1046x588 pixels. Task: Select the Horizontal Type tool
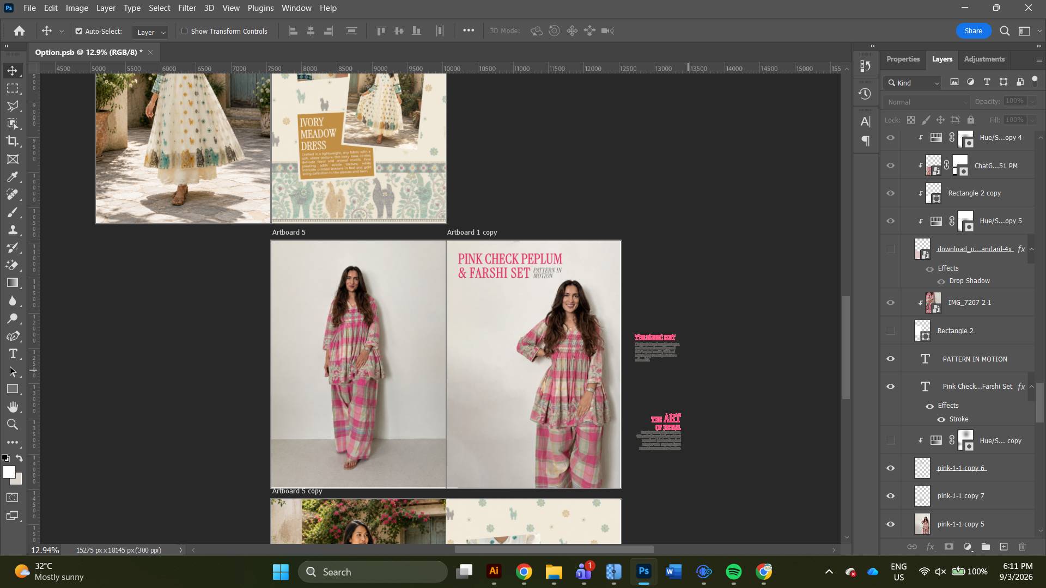click(x=13, y=354)
